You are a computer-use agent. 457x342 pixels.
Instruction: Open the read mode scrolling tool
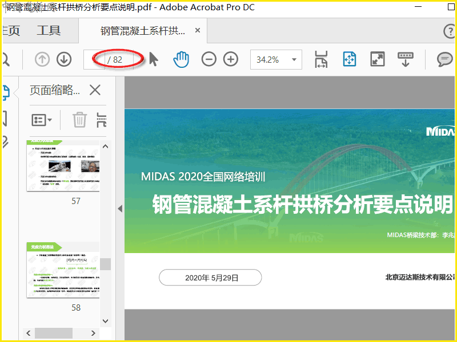406,59
